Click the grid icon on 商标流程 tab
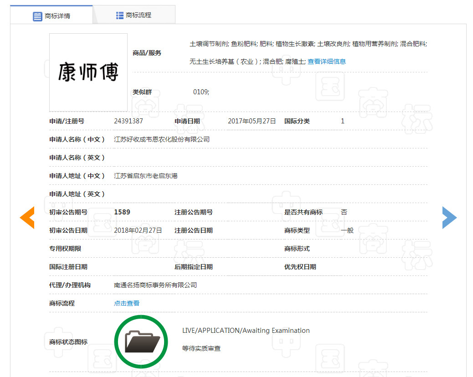The height and width of the screenshot is (377, 473). (120, 15)
